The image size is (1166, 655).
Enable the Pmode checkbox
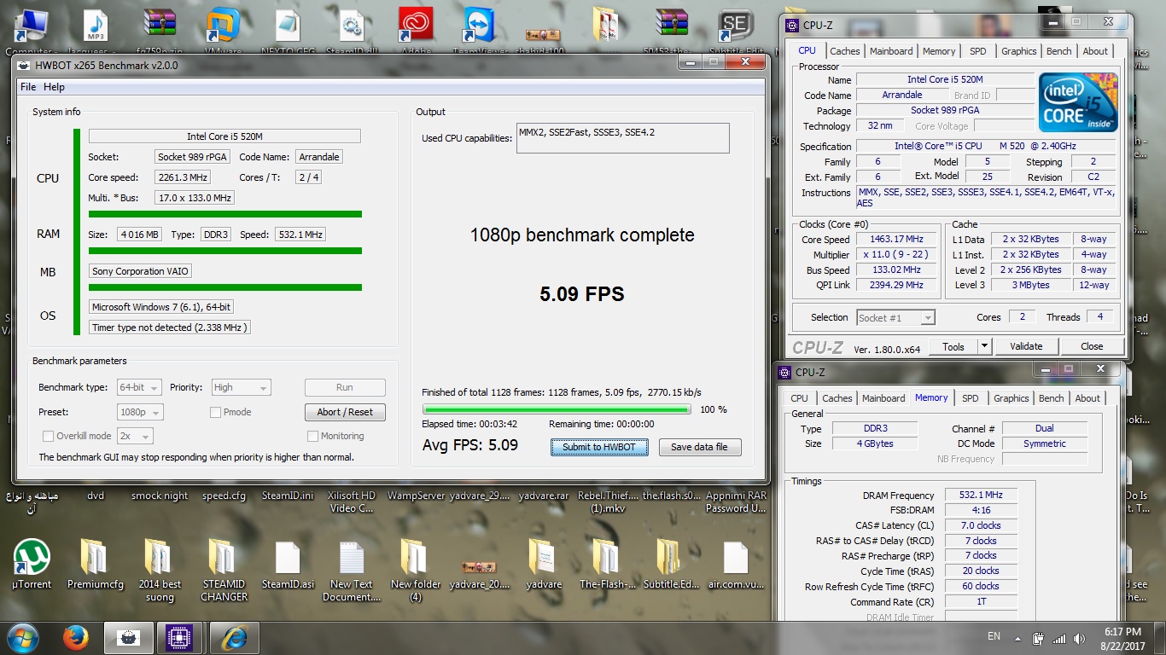coord(216,412)
